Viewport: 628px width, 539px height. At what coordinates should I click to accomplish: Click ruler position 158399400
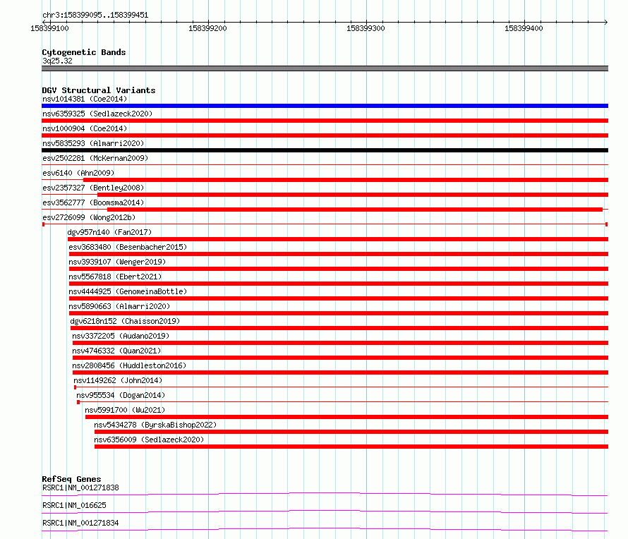[x=524, y=28]
